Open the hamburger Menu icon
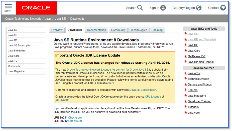Screen dimensions: 232x131 [x=8, y=6]
